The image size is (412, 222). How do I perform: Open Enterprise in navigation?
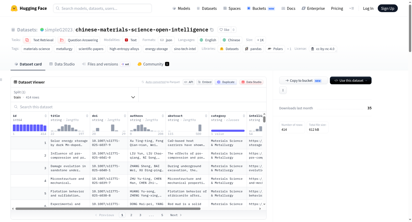(313, 8)
